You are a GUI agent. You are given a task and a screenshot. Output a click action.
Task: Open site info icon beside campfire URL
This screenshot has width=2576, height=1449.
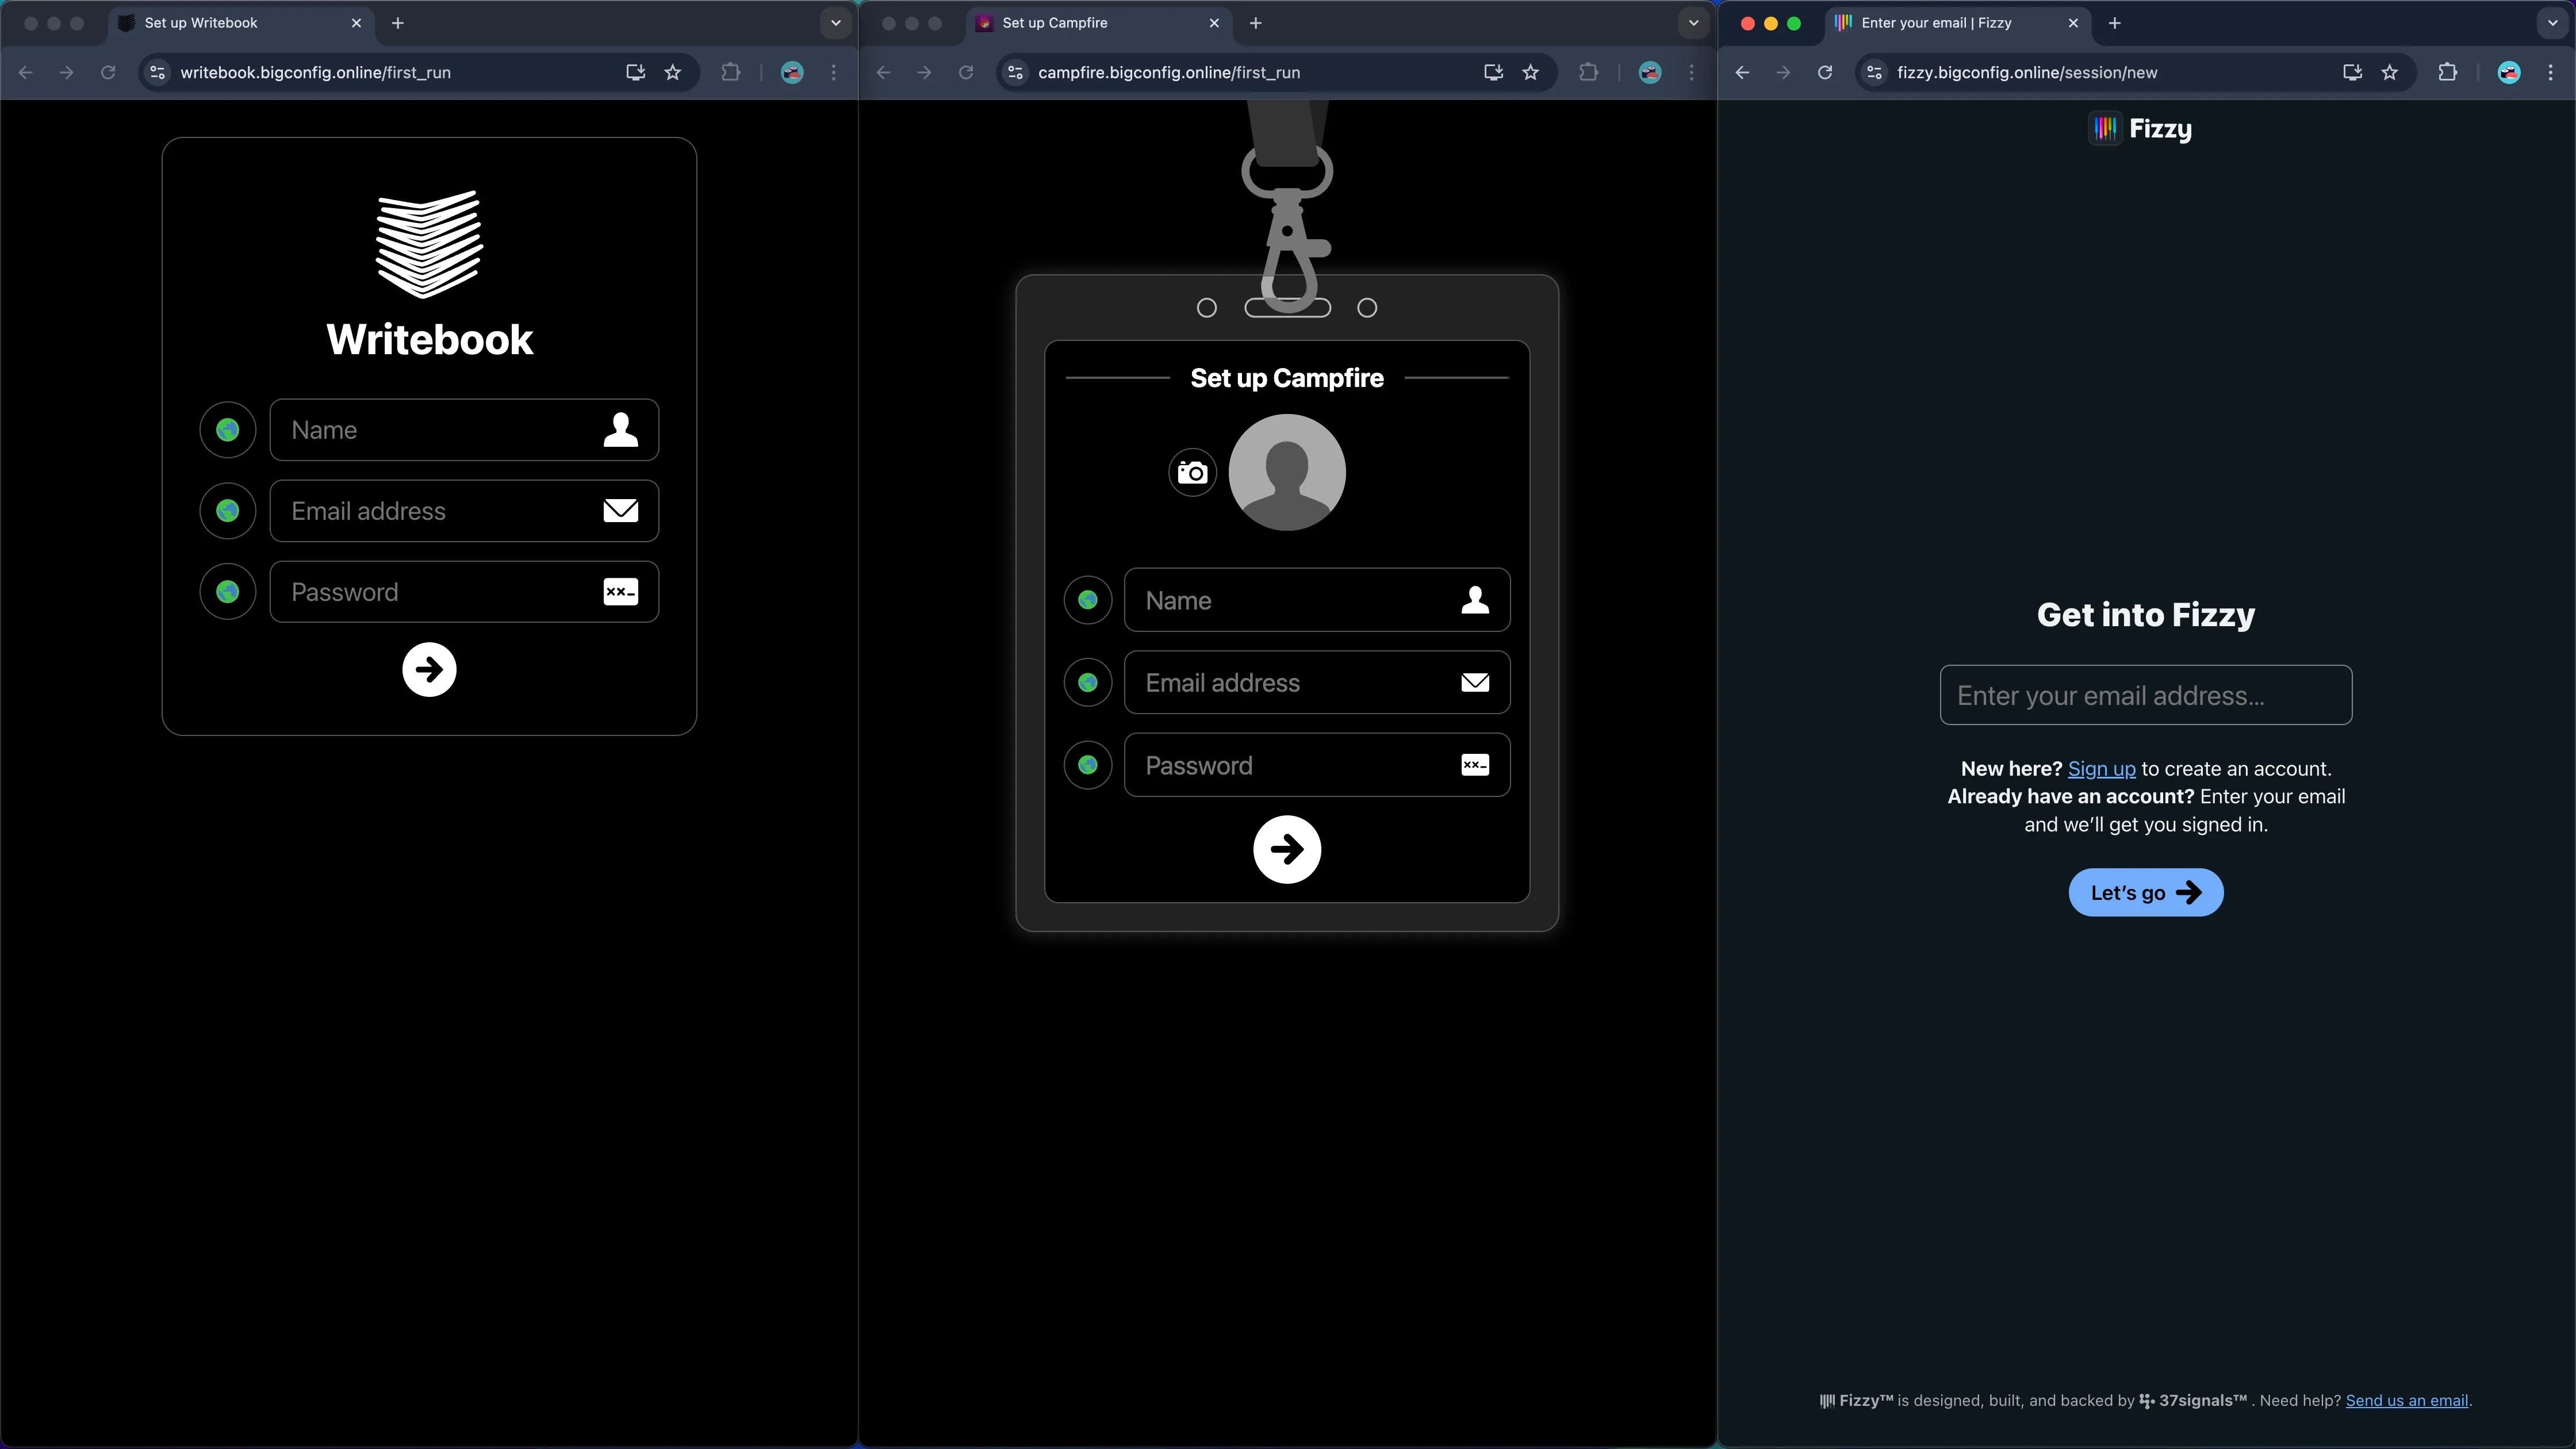1015,72
